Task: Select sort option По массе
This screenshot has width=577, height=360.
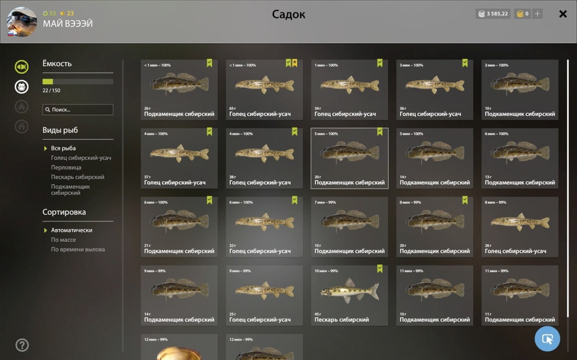Action: (63, 240)
